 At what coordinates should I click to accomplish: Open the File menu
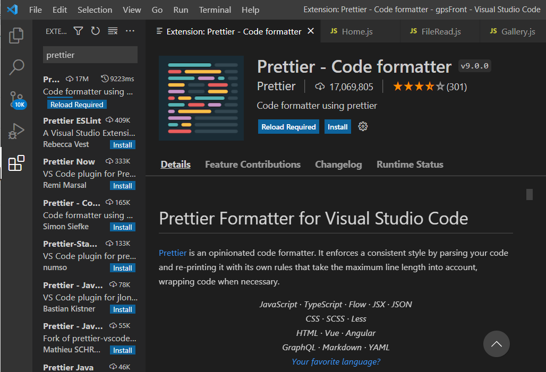(x=35, y=10)
